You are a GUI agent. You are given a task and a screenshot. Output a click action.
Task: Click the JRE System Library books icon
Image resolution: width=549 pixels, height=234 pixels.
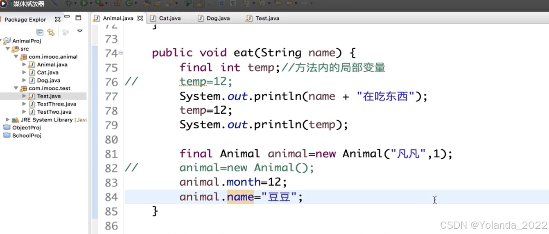(15, 120)
